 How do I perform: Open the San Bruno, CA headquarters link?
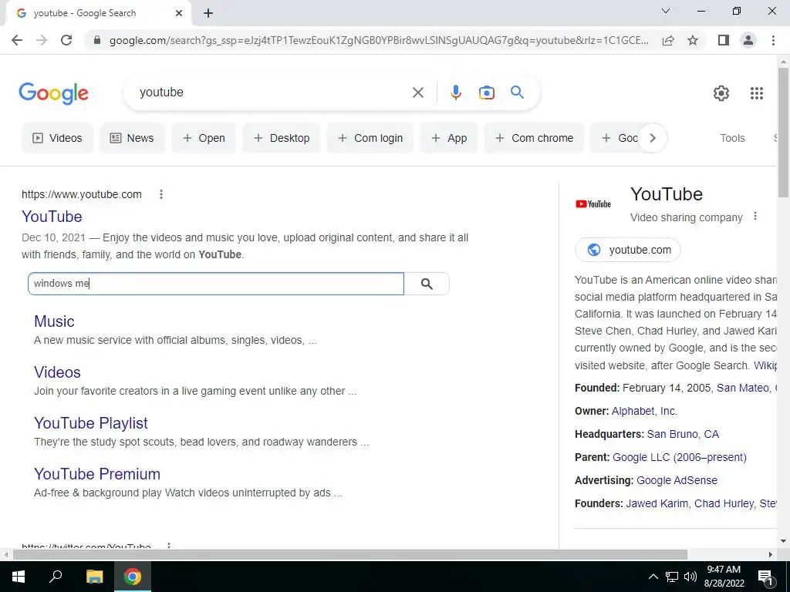click(683, 434)
